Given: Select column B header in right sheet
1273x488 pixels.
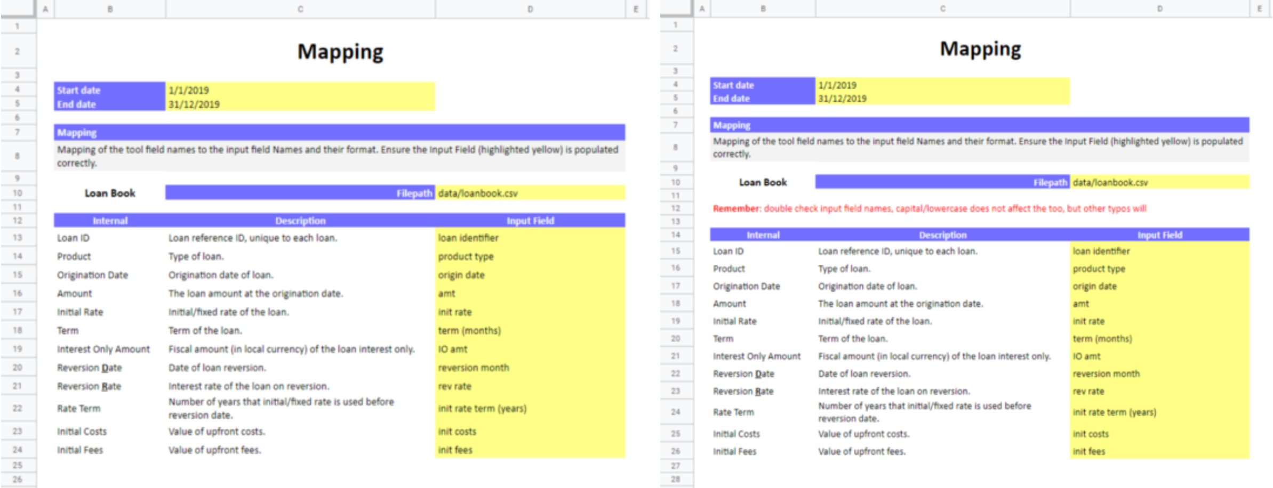Looking at the screenshot, I should (763, 9).
